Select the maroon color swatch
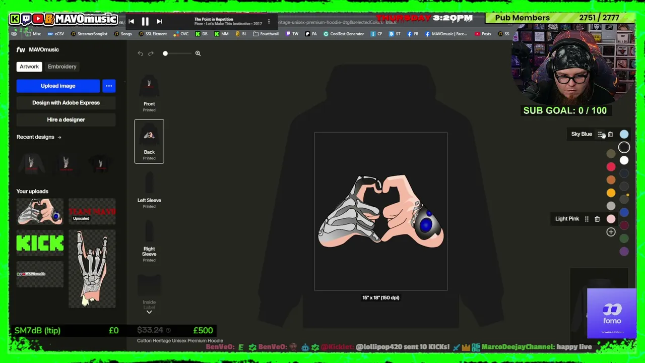The height and width of the screenshot is (363, 645). point(624,226)
